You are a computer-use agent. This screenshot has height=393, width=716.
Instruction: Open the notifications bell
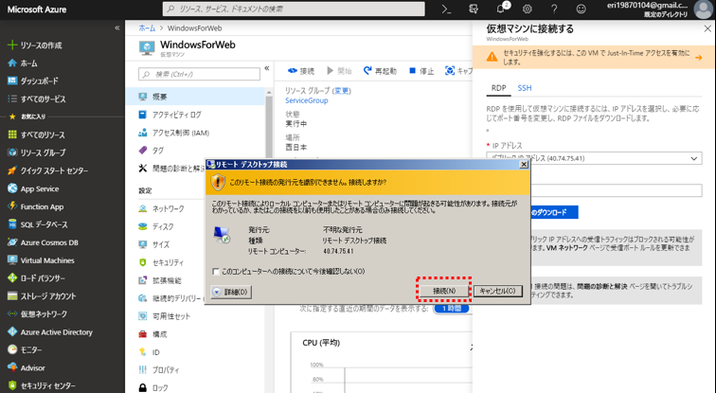click(501, 9)
